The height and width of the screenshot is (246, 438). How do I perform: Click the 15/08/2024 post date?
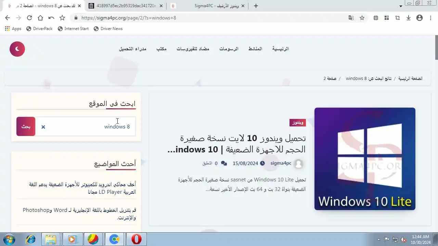click(x=245, y=163)
